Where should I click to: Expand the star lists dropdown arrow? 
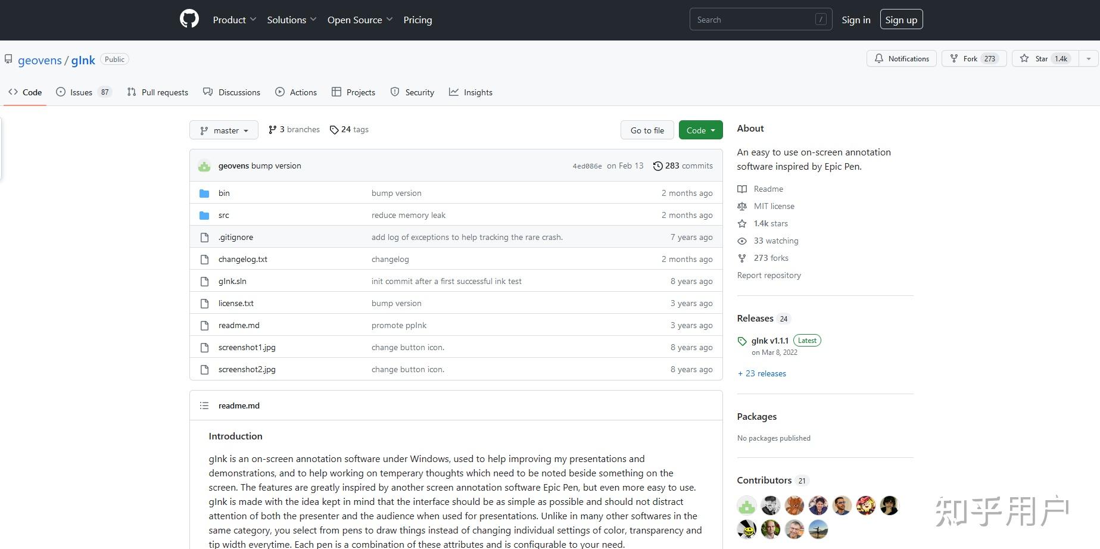click(x=1089, y=58)
